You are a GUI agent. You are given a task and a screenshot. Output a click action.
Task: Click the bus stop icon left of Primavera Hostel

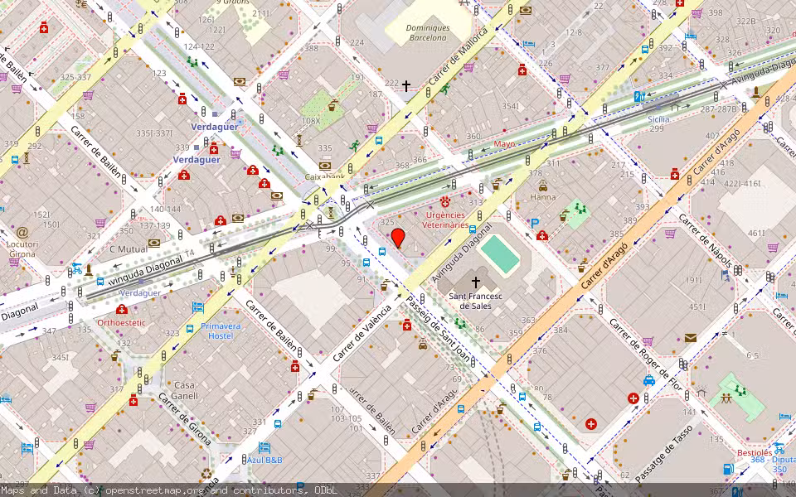point(190,329)
